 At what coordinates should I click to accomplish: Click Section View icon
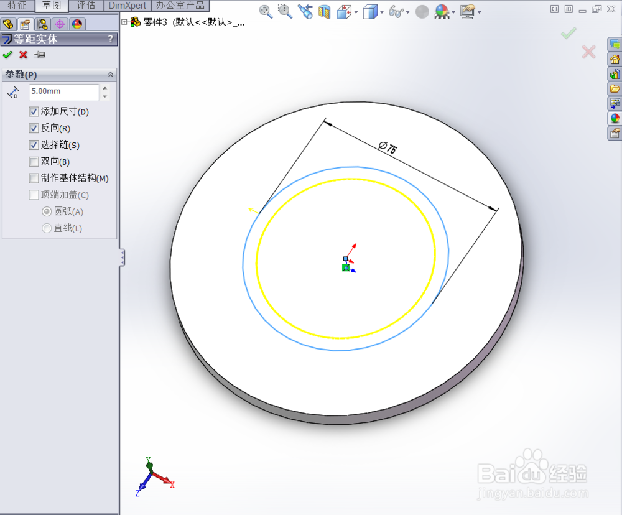[x=325, y=12]
